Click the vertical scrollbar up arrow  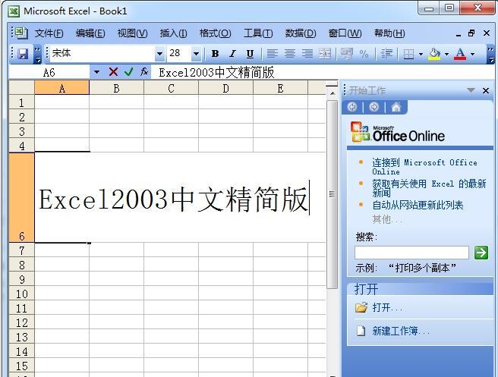[x=333, y=93]
